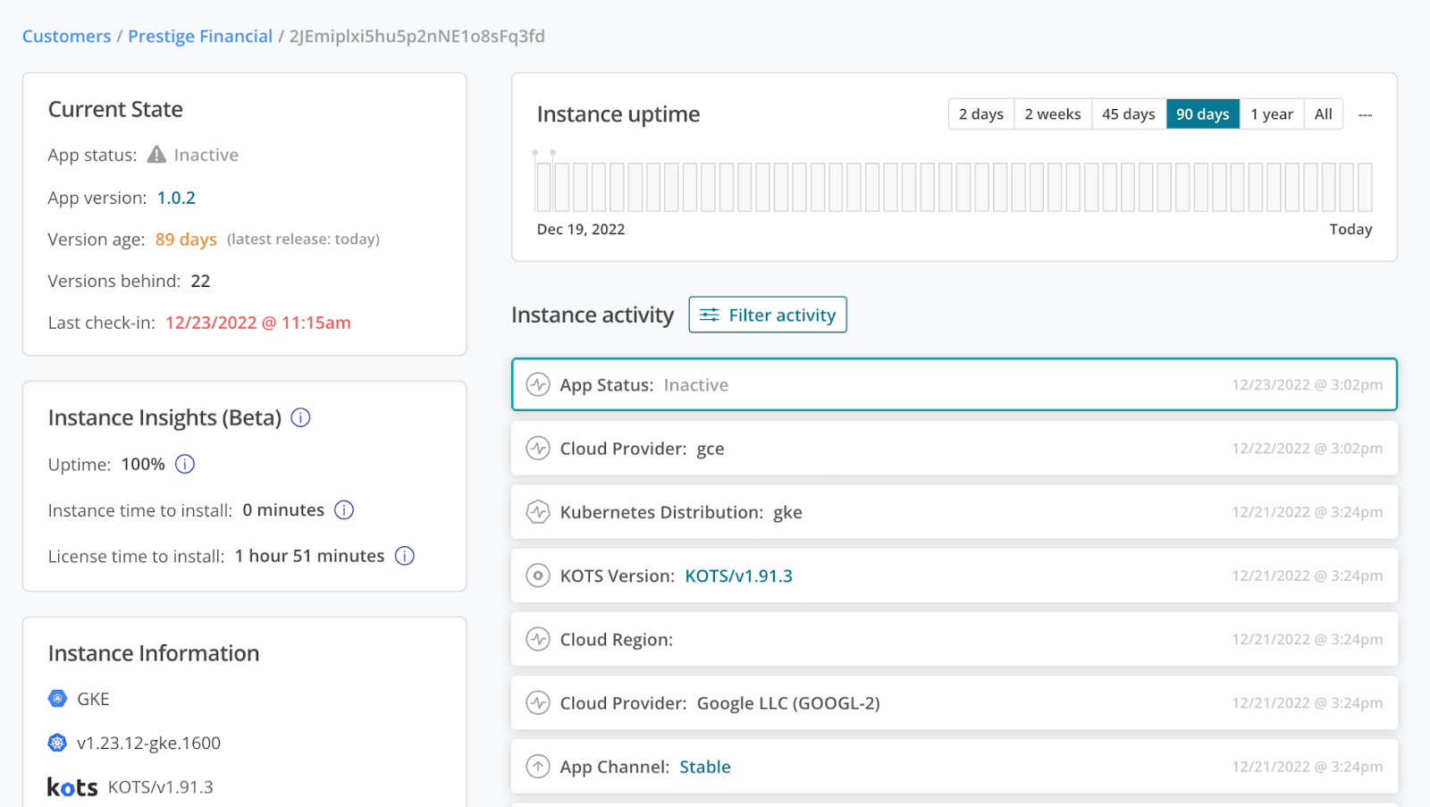Open extra options via the ellipsis beside time ranges
The height and width of the screenshot is (807, 1430).
coord(1365,113)
